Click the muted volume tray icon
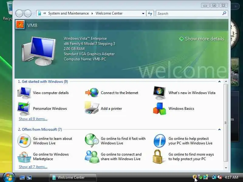Image resolution: width=243 pixels, height=182 pixels. 220,177
